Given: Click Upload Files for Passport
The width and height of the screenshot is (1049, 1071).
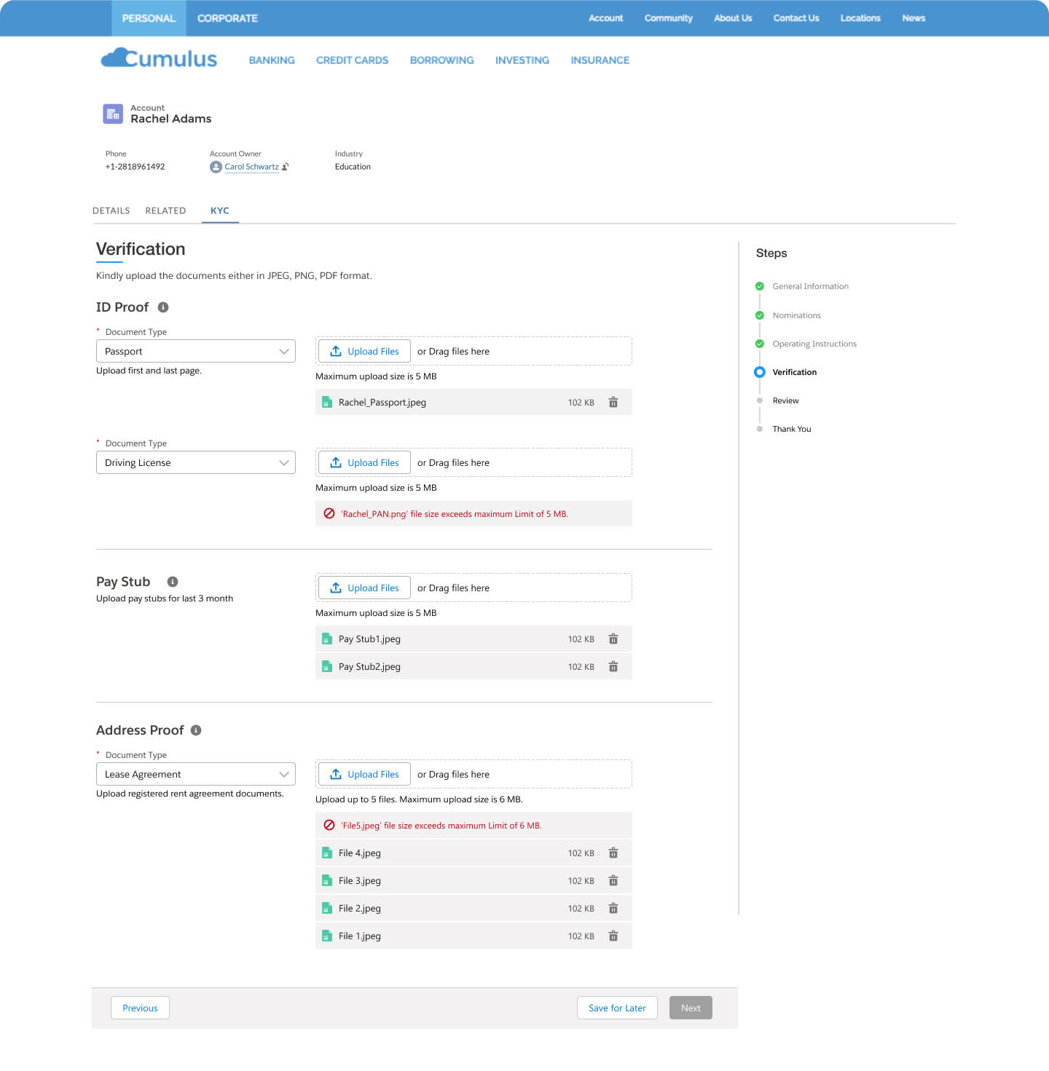Looking at the screenshot, I should click(364, 351).
